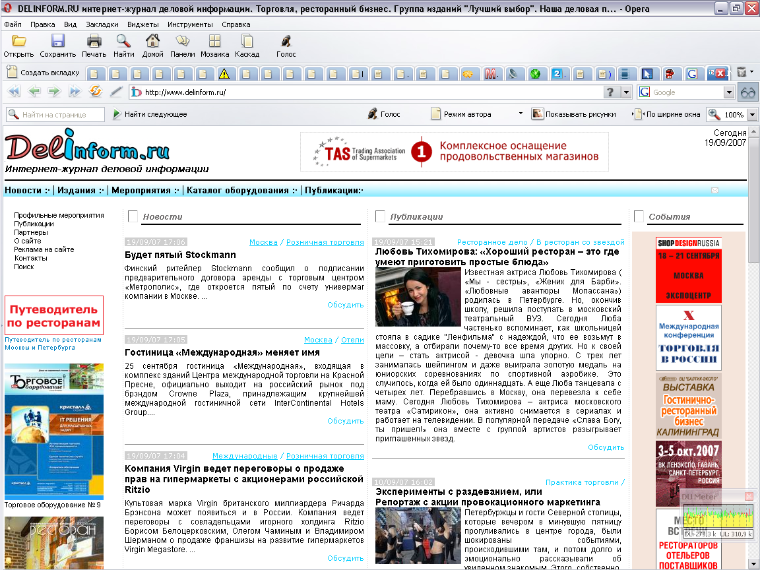Click the Открыть folder icon
Viewport: 760px width, 570px height.
click(x=18, y=41)
